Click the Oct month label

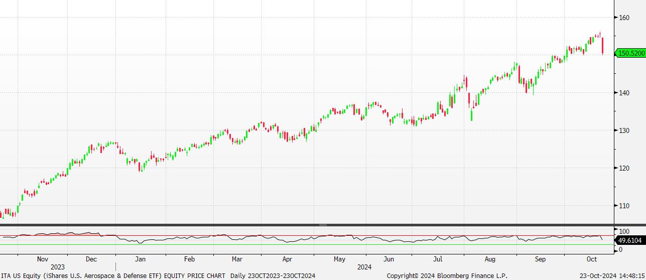[x=591, y=259]
